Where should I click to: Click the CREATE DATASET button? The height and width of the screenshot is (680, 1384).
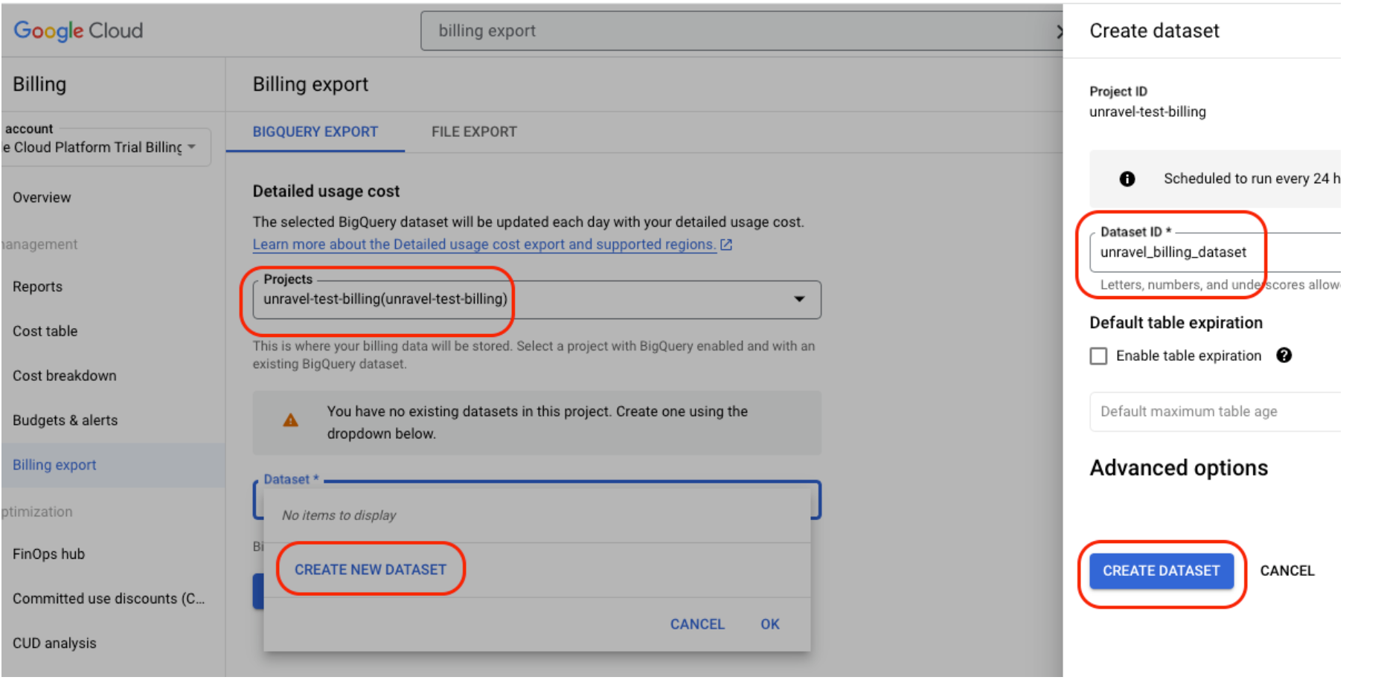coord(1162,571)
